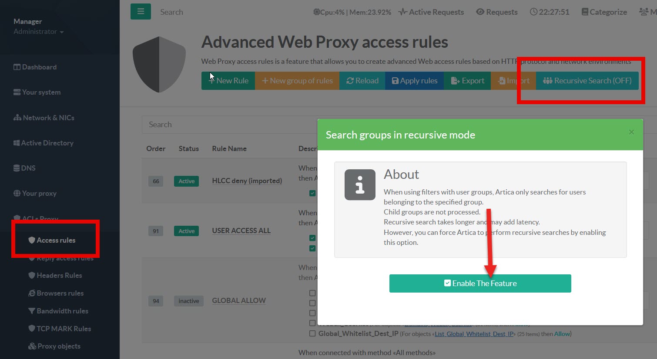Click the DNS database icon

pos(17,168)
